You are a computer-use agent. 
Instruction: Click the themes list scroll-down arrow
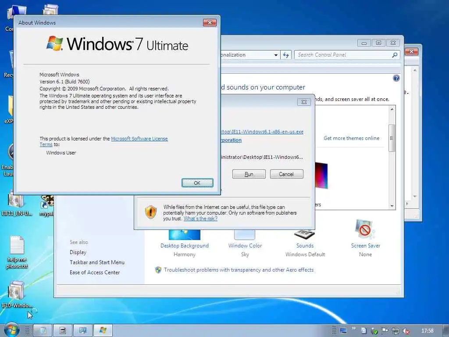pos(392,206)
